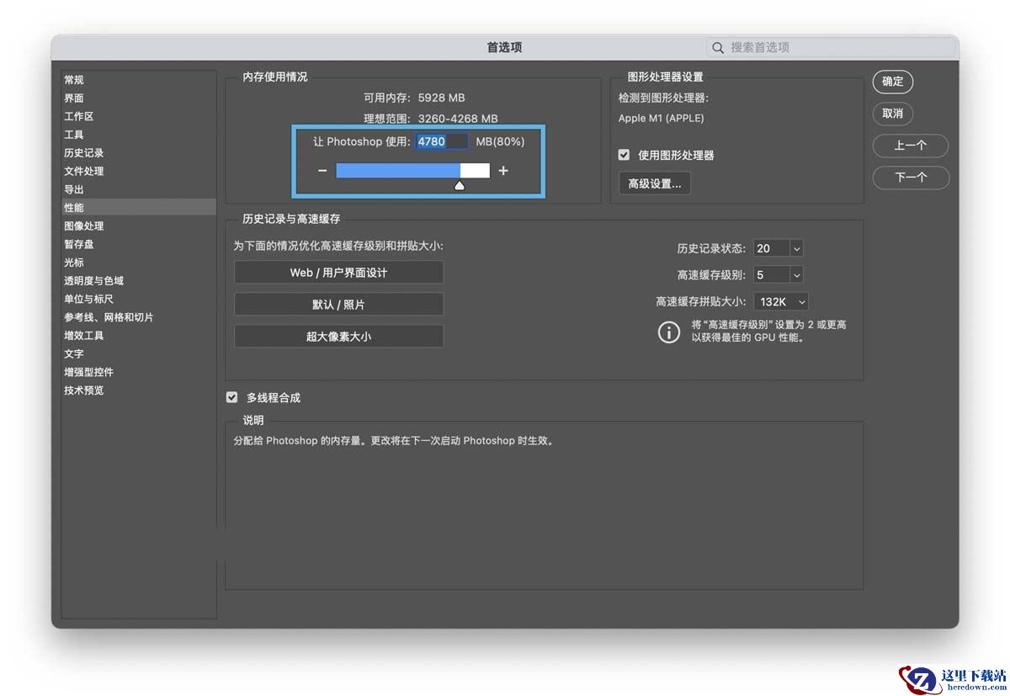This screenshot has width=1010, height=696.
Task: Click the text Apple M1 (APPLE)
Action: coord(662,119)
